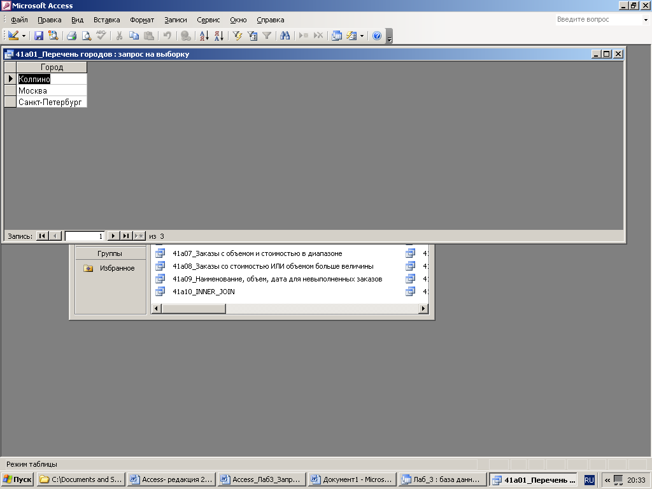Go to the last record button
652x489 pixels.
126,236
